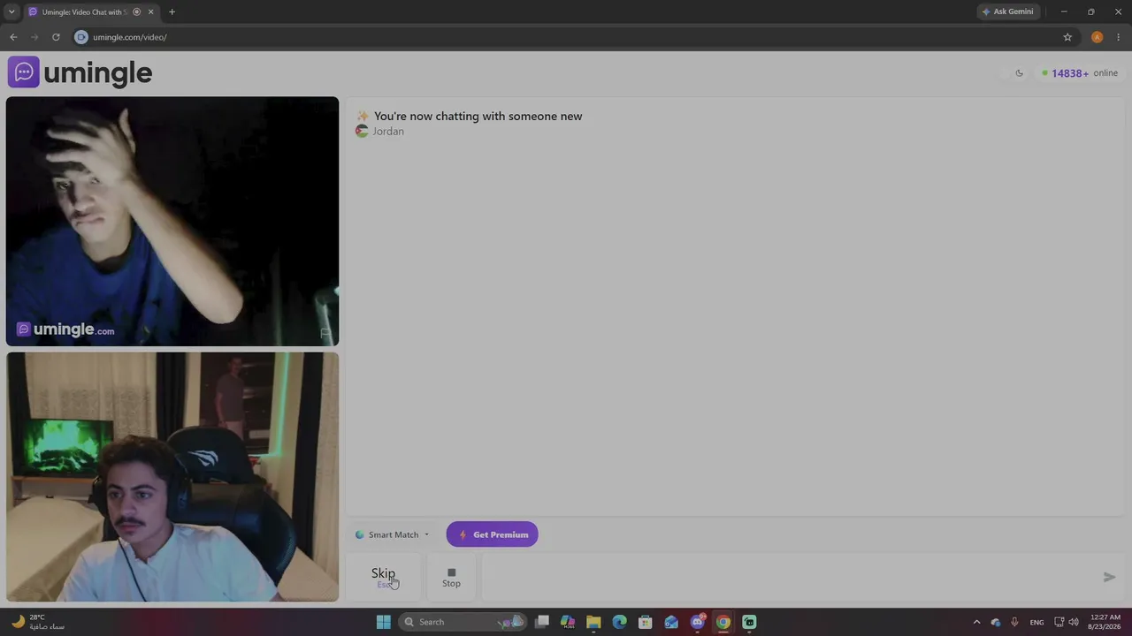Open the Chrome tab search dropdown
The height and width of the screenshot is (636, 1132).
(11, 11)
